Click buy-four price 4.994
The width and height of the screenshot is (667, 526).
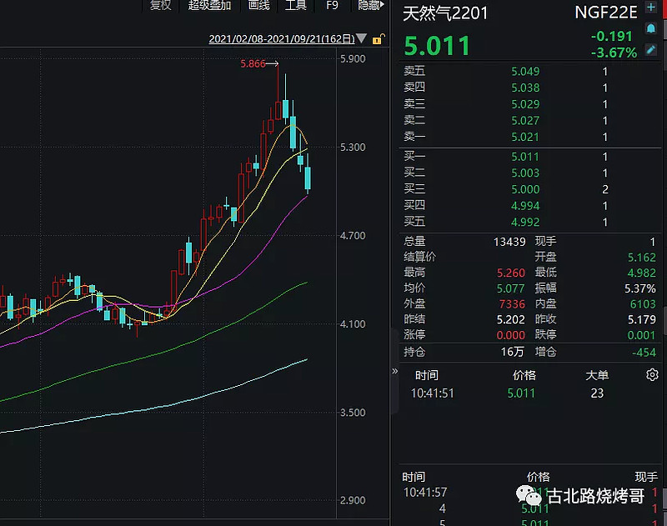(x=525, y=206)
